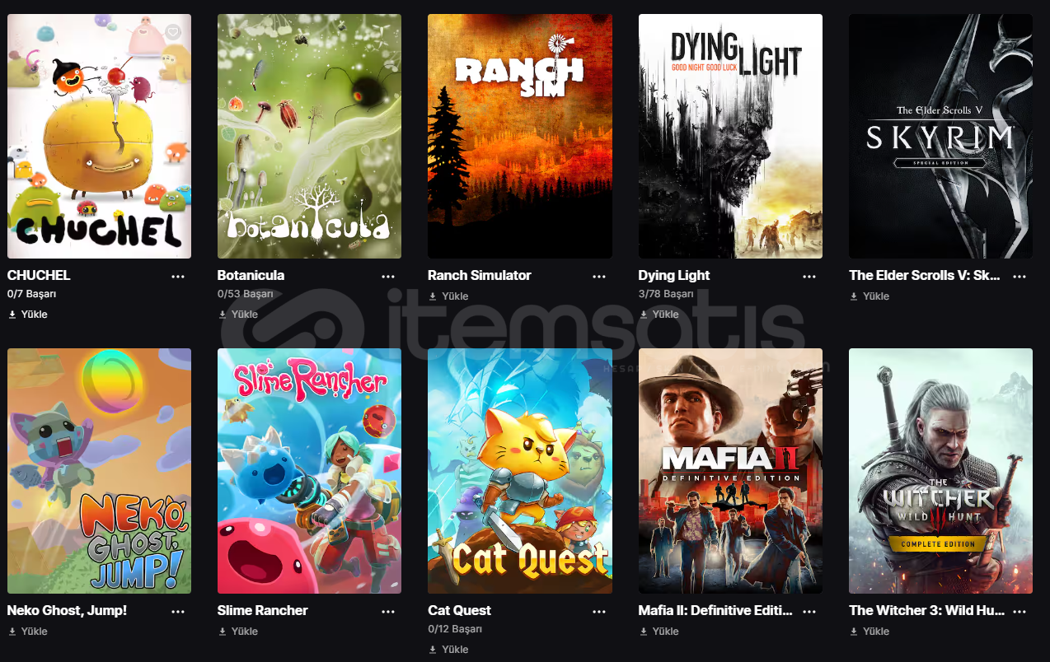The width and height of the screenshot is (1050, 662).
Task: Open The Witcher 3 cover thumbnail
Action: [x=940, y=471]
